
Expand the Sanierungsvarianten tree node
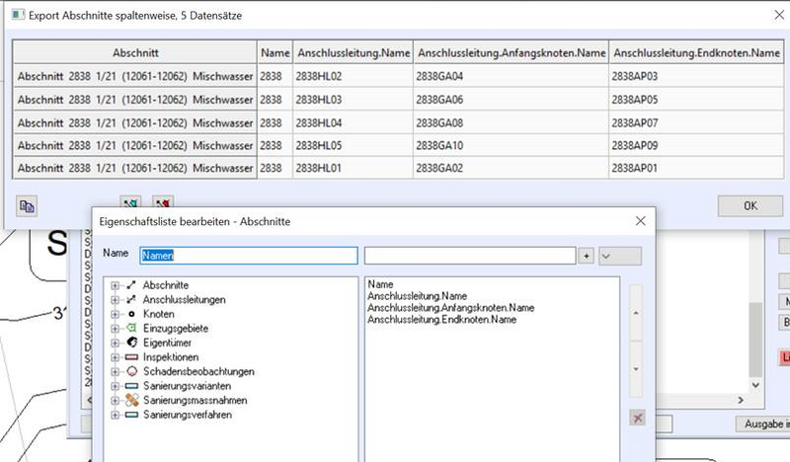click(115, 386)
